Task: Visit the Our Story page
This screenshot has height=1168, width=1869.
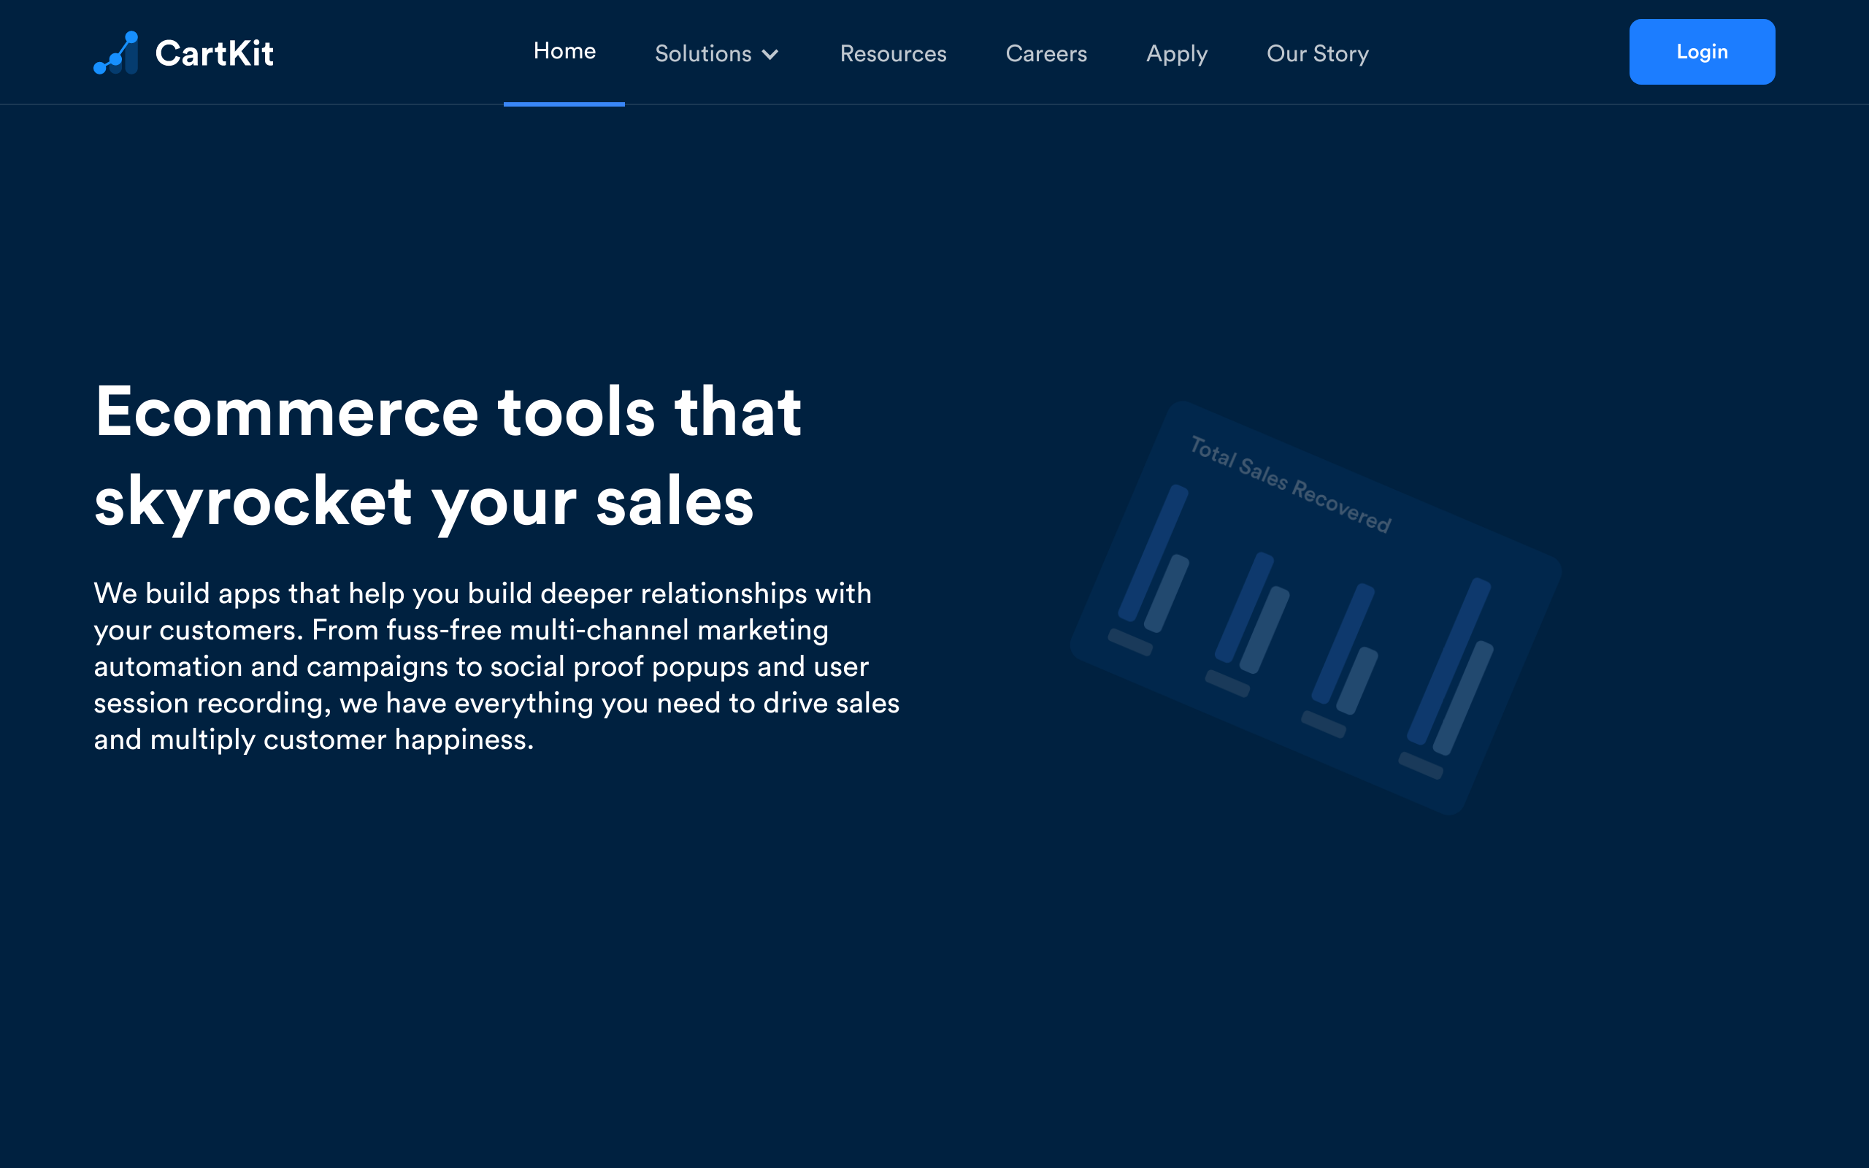Action: coord(1318,53)
